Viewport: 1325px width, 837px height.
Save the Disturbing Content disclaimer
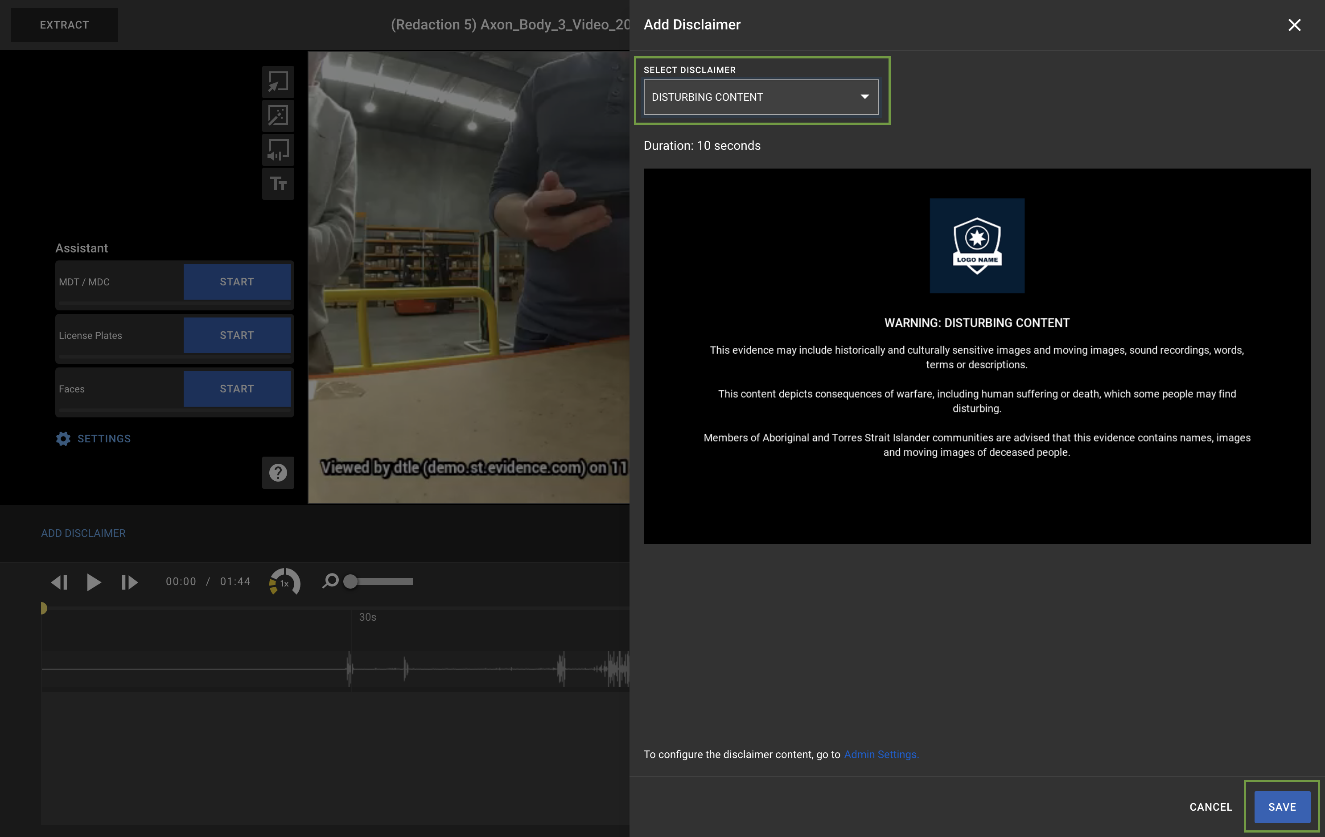(1282, 807)
